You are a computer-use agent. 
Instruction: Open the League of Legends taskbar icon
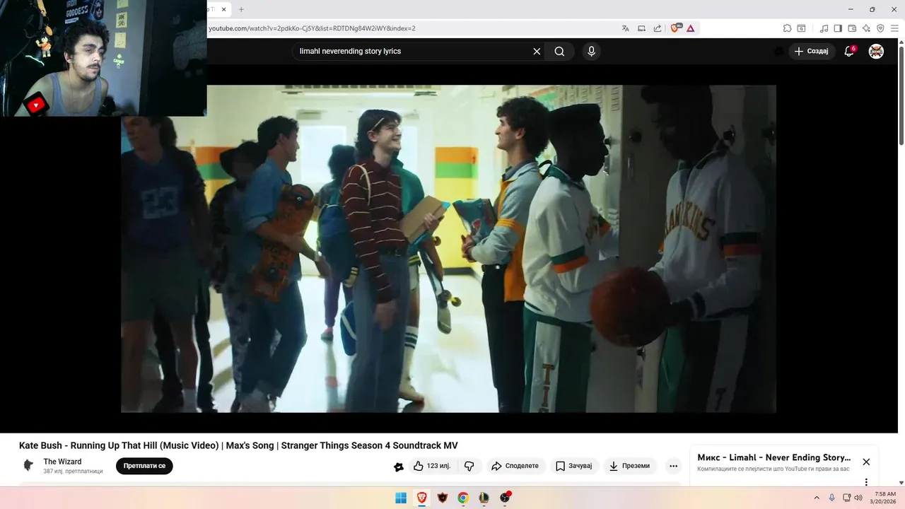pos(484,498)
